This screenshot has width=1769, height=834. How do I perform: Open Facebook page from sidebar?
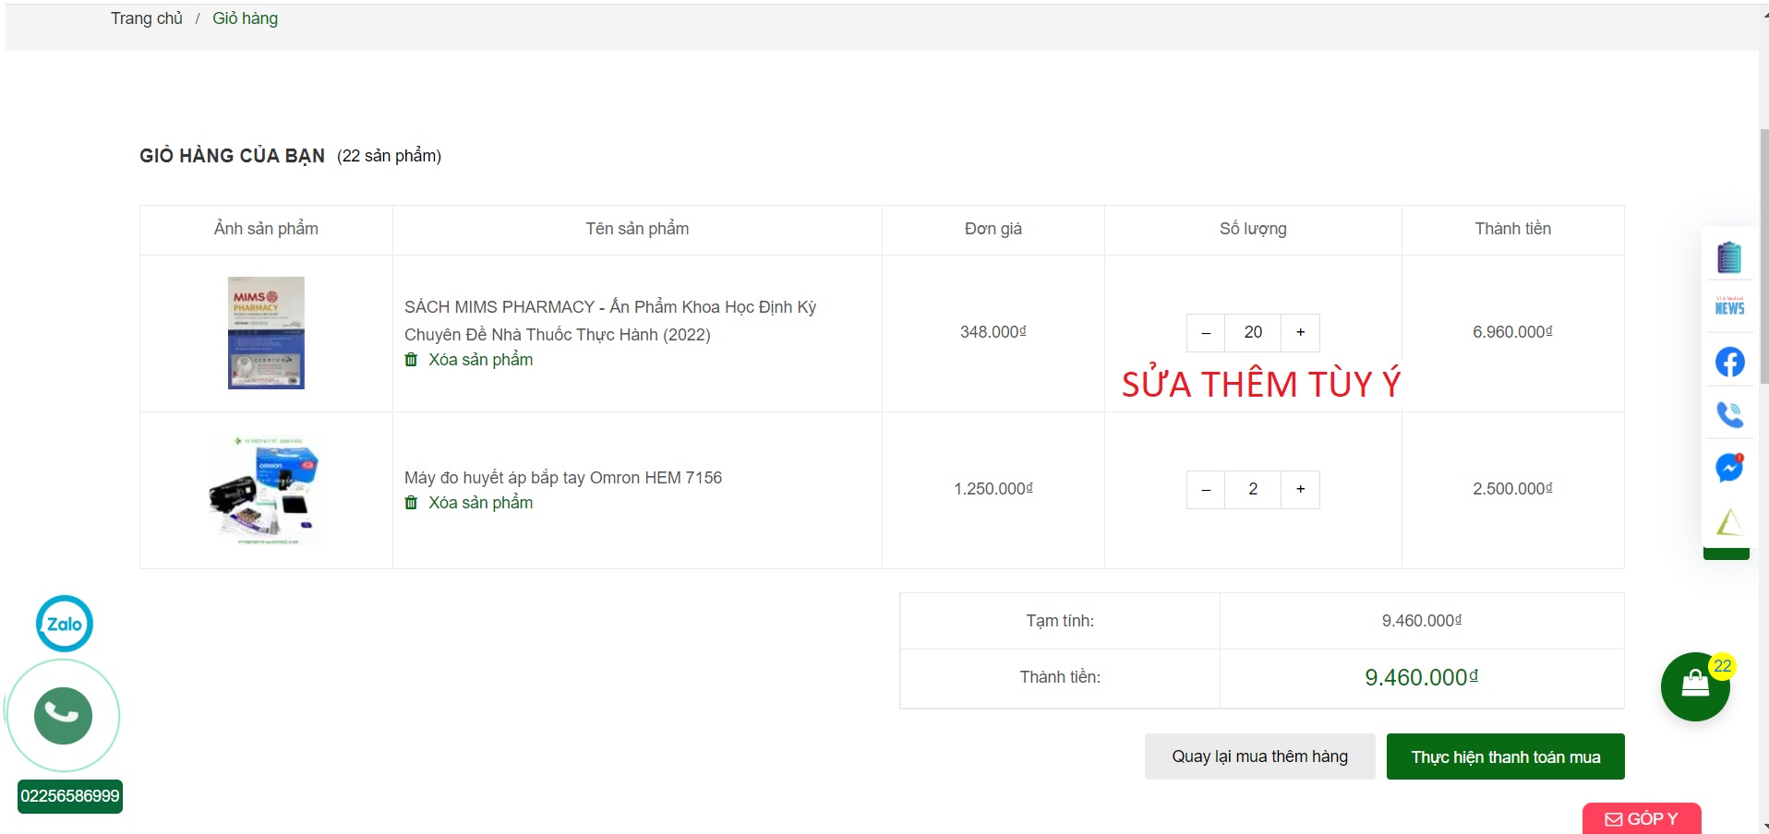(1729, 362)
